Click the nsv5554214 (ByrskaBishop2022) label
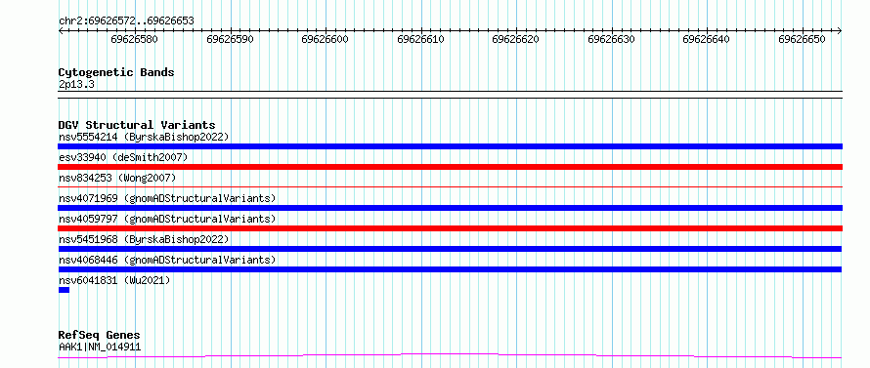 pyautogui.click(x=144, y=137)
